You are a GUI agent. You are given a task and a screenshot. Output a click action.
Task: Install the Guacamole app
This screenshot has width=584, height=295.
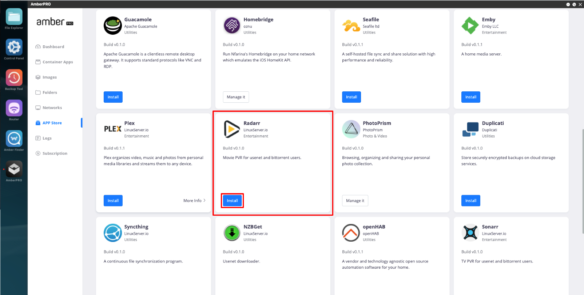point(113,97)
